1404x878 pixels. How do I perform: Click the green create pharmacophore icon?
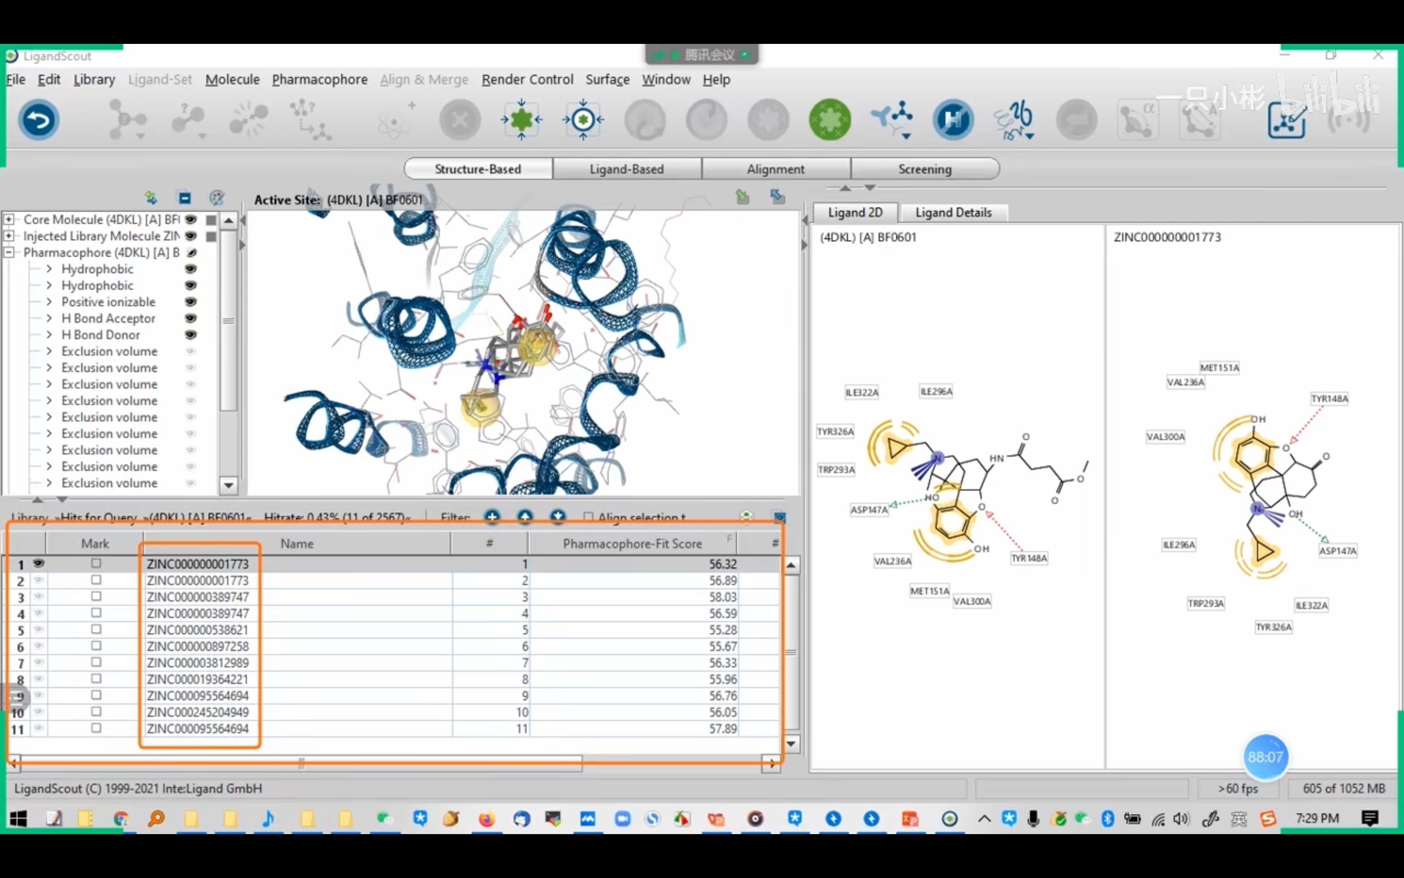pos(830,120)
